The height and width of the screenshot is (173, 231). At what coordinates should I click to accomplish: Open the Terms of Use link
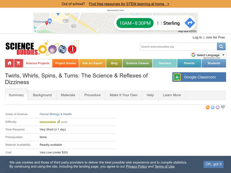click(164, 167)
